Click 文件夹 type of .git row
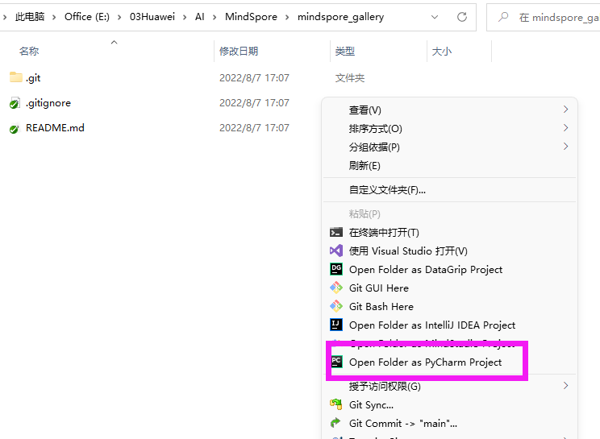The height and width of the screenshot is (439, 600). point(350,78)
